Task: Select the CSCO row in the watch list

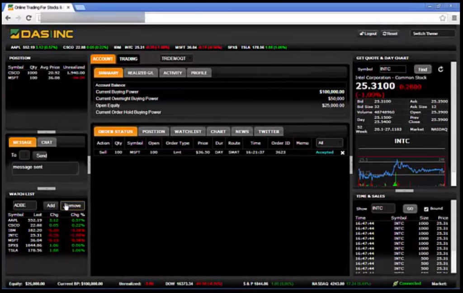Action: 47,225
